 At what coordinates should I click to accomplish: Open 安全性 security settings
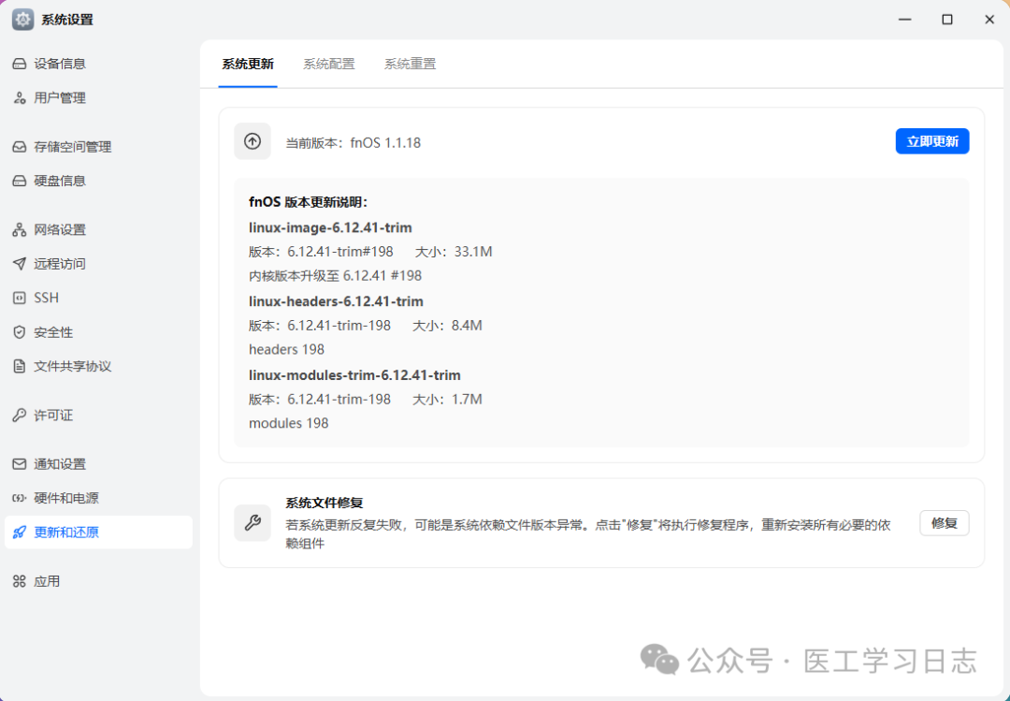(54, 331)
